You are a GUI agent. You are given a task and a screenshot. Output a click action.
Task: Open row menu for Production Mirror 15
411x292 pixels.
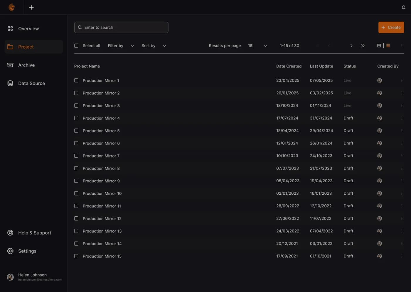(402, 256)
